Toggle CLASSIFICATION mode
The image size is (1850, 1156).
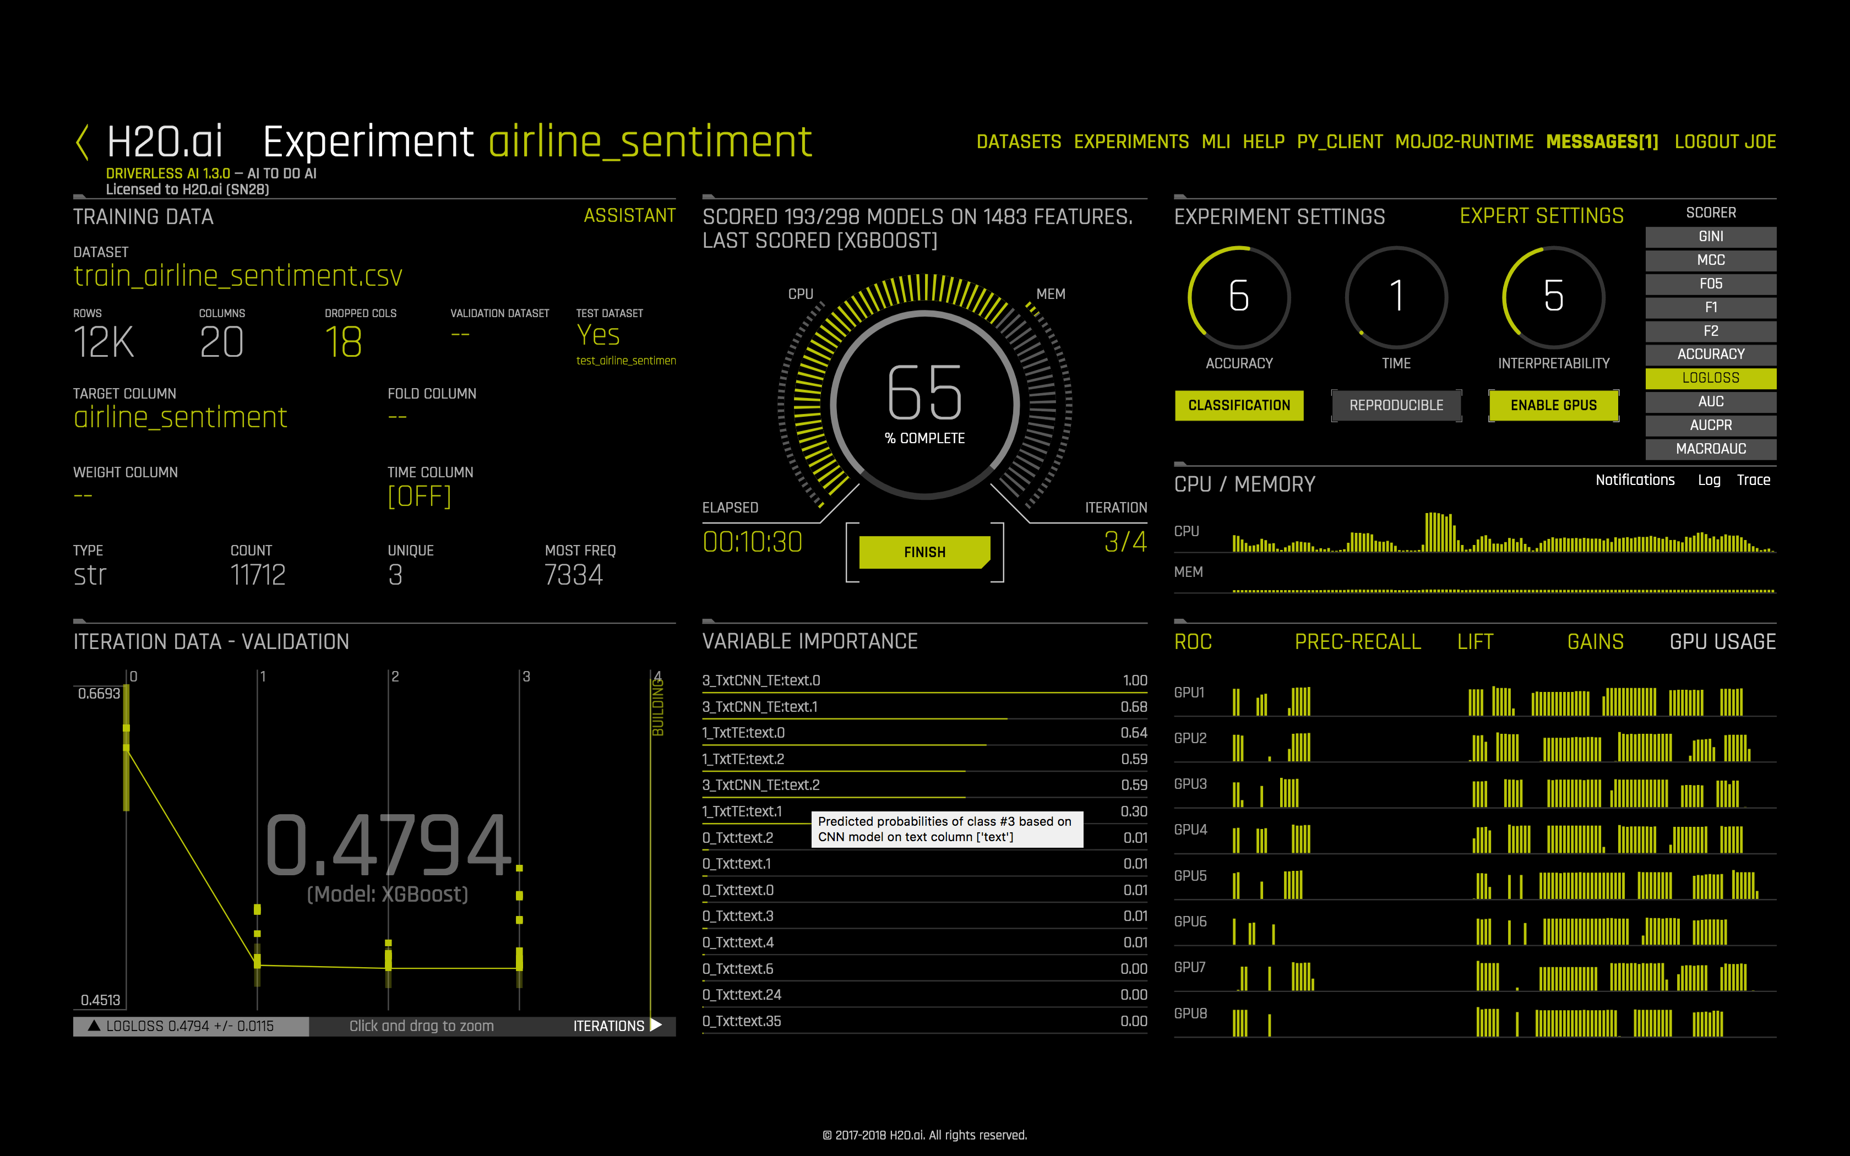pos(1238,405)
